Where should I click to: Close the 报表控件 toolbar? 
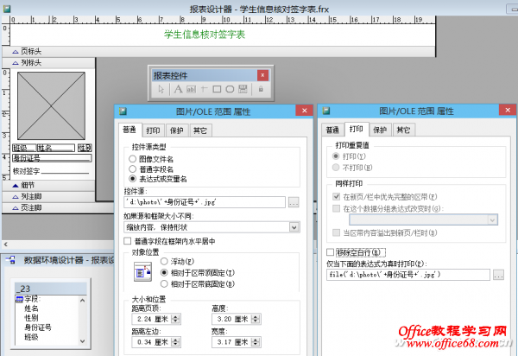tap(262, 75)
